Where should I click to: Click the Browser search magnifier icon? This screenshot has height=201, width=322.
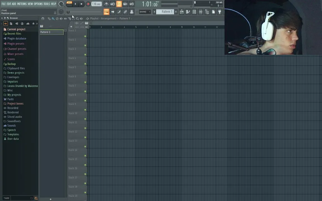36,198
